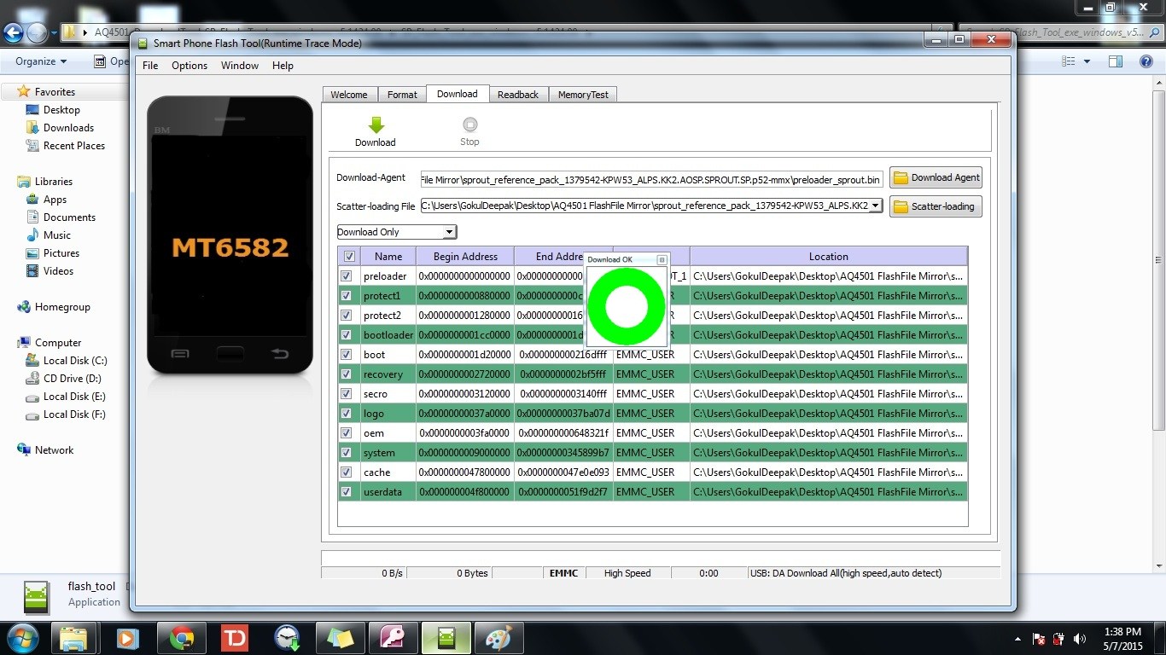Click the Scatter-loading folder button

click(x=936, y=206)
